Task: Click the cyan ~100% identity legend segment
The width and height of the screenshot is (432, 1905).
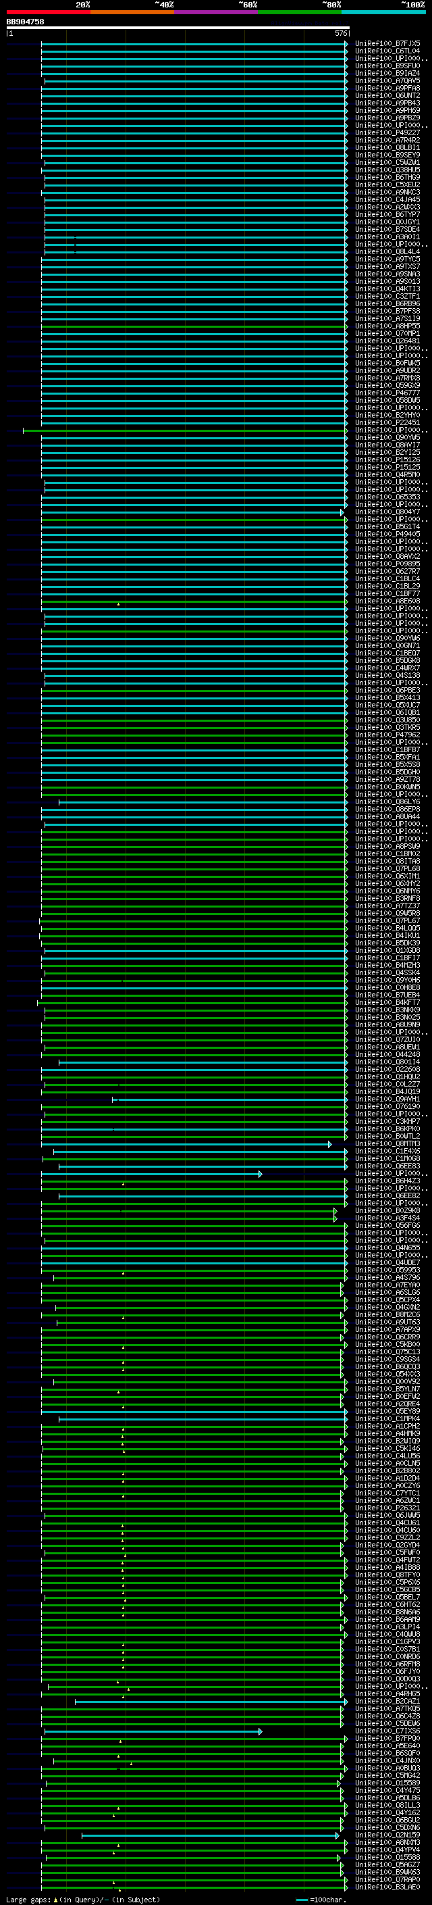Action: tap(383, 12)
